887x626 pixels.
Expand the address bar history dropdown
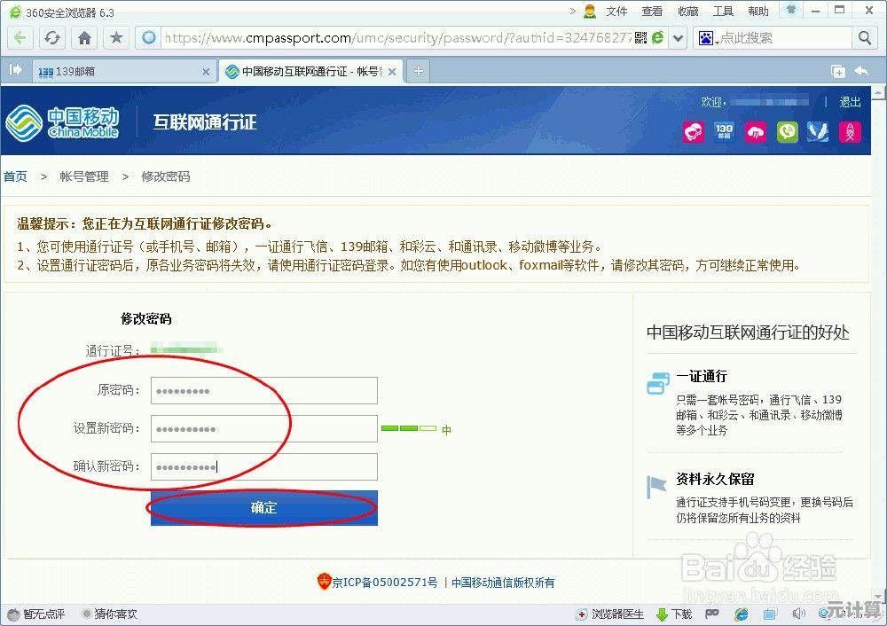coord(678,38)
